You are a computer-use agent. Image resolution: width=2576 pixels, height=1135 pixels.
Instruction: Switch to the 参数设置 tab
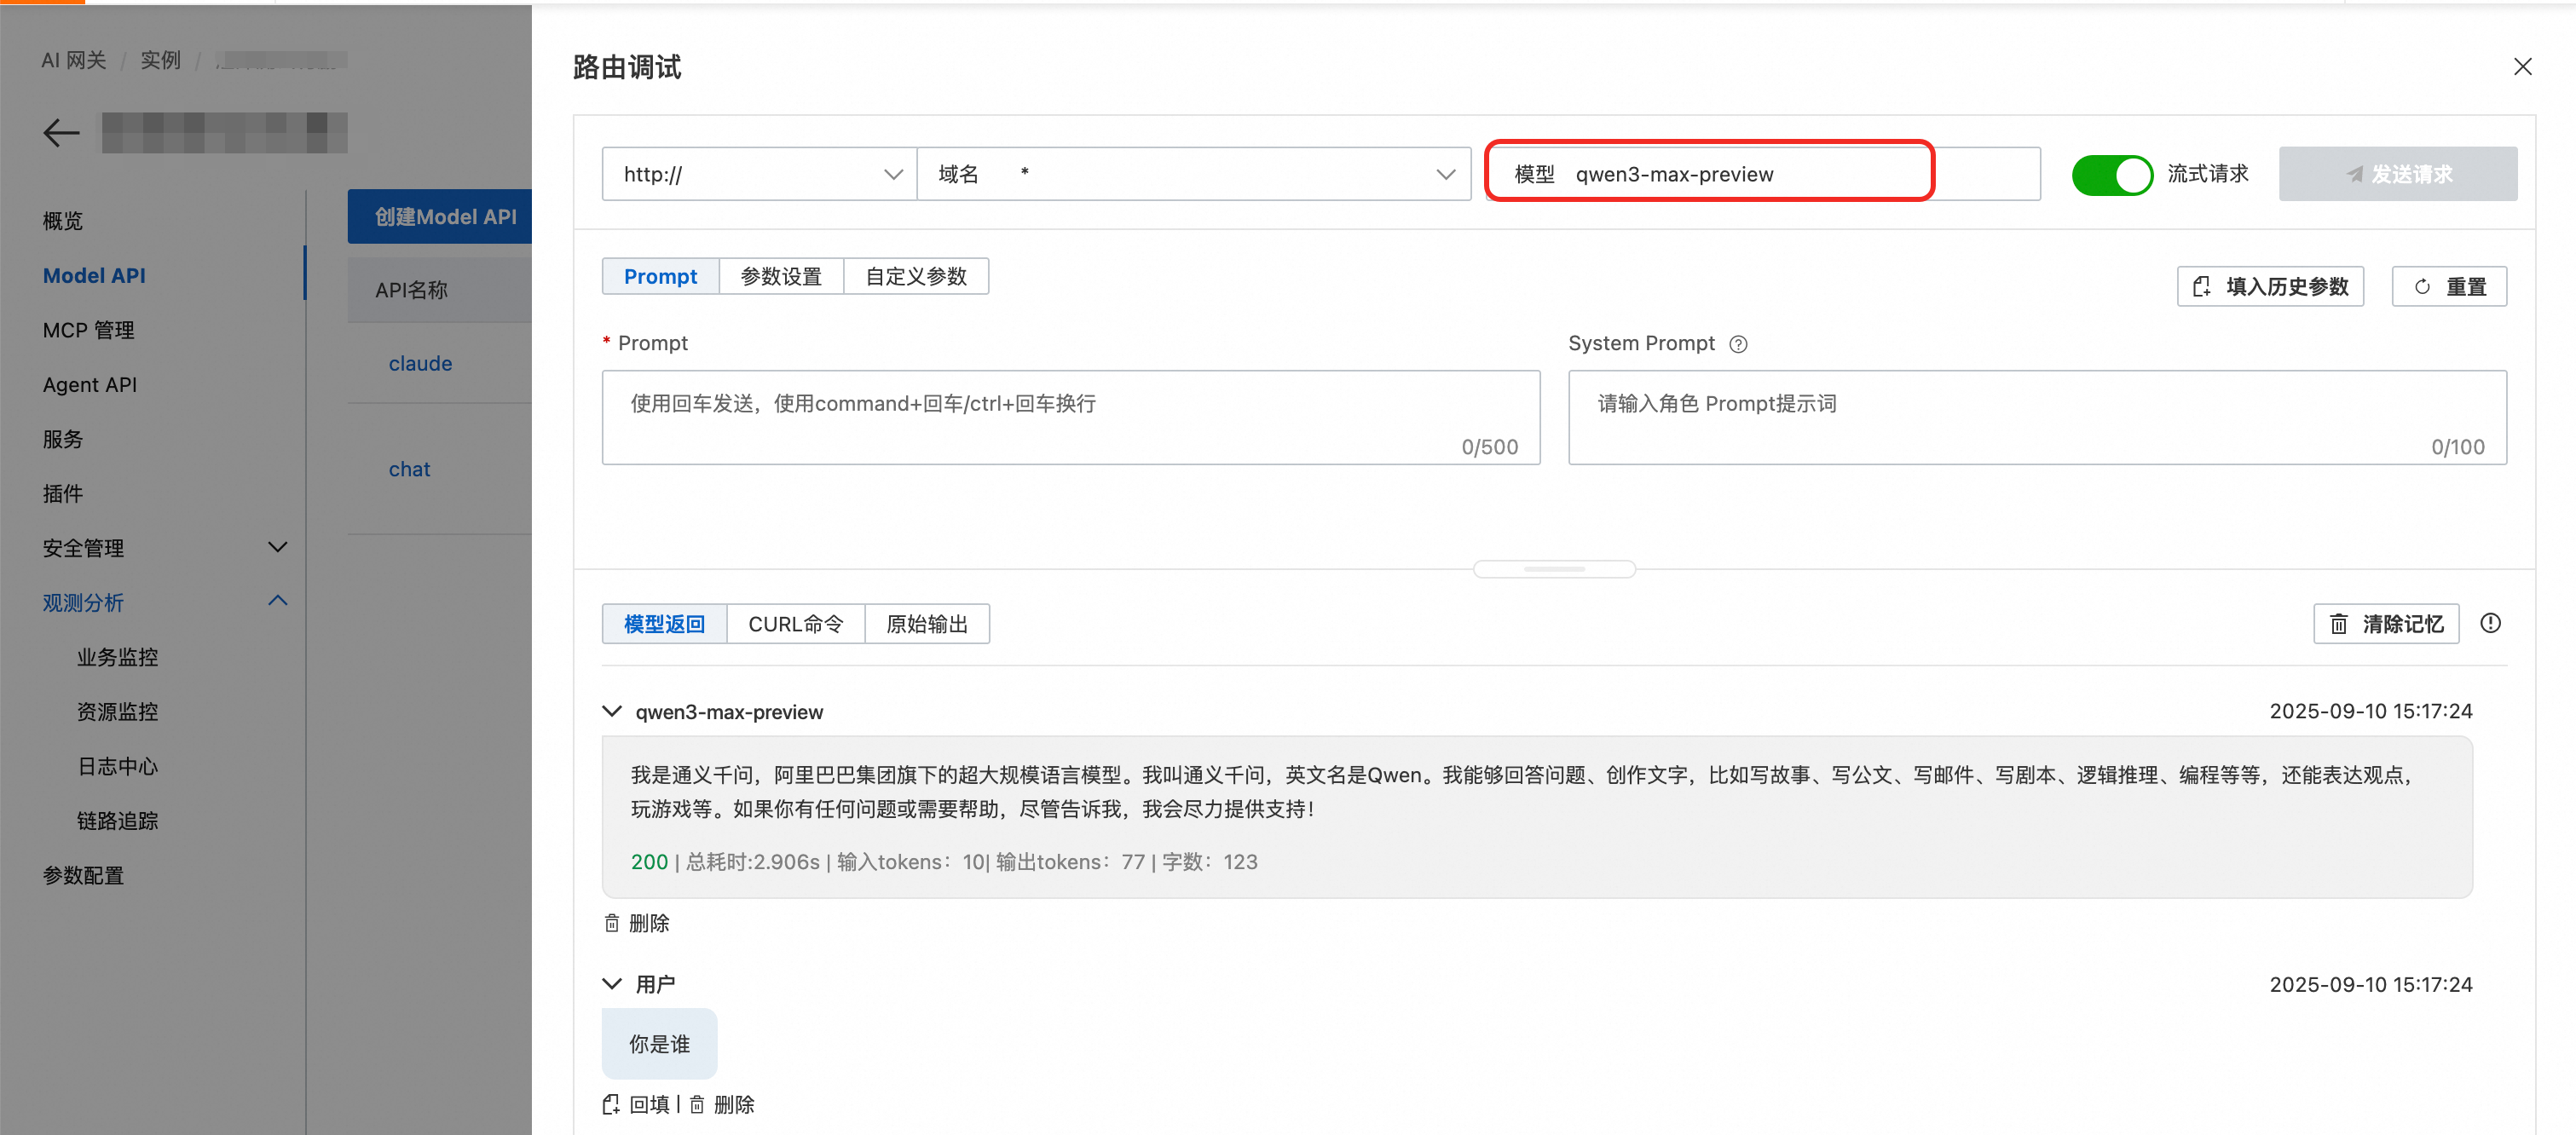tap(781, 277)
